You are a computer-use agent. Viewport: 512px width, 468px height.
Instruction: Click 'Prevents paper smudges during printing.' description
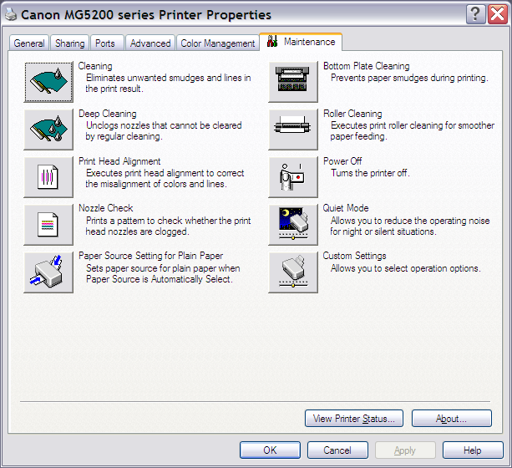[x=409, y=78]
